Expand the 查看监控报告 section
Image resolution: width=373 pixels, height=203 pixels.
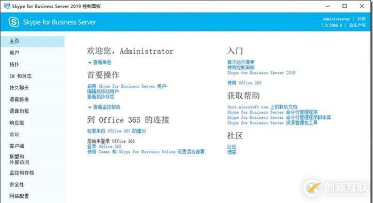point(104,107)
